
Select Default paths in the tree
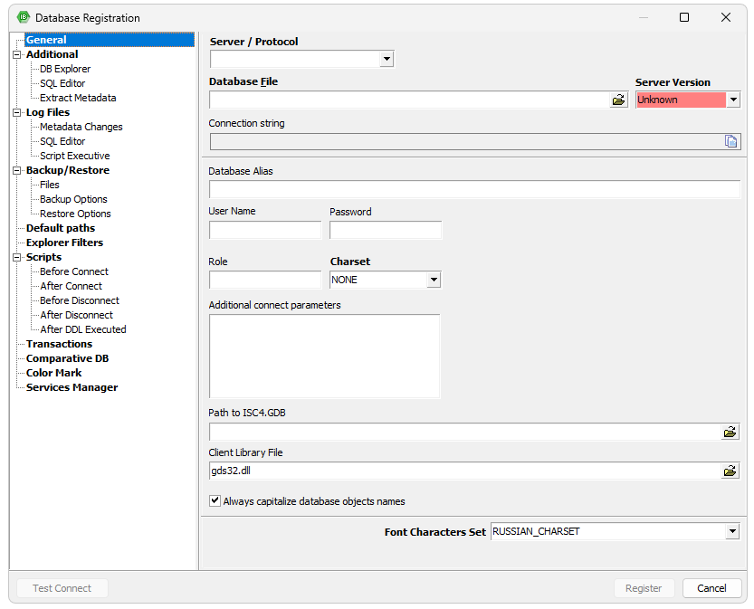(61, 228)
